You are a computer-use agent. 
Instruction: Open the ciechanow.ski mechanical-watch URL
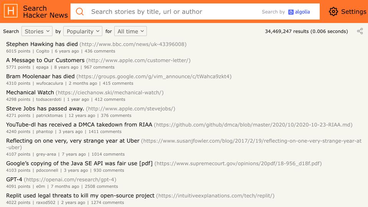110,93
